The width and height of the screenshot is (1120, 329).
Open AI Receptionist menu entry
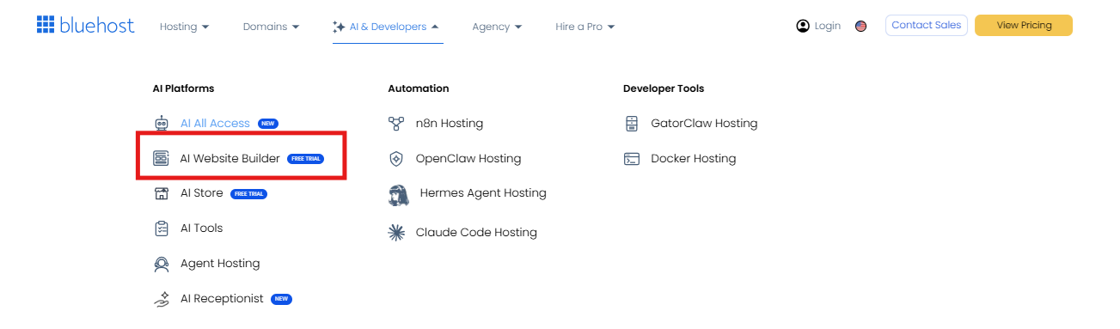pyautogui.click(x=222, y=299)
